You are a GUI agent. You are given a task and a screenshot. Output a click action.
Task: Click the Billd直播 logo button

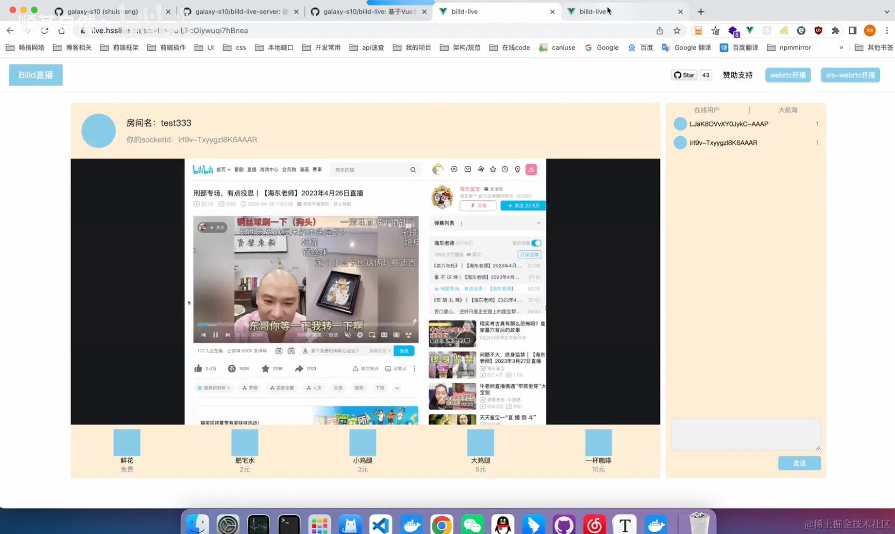click(35, 75)
